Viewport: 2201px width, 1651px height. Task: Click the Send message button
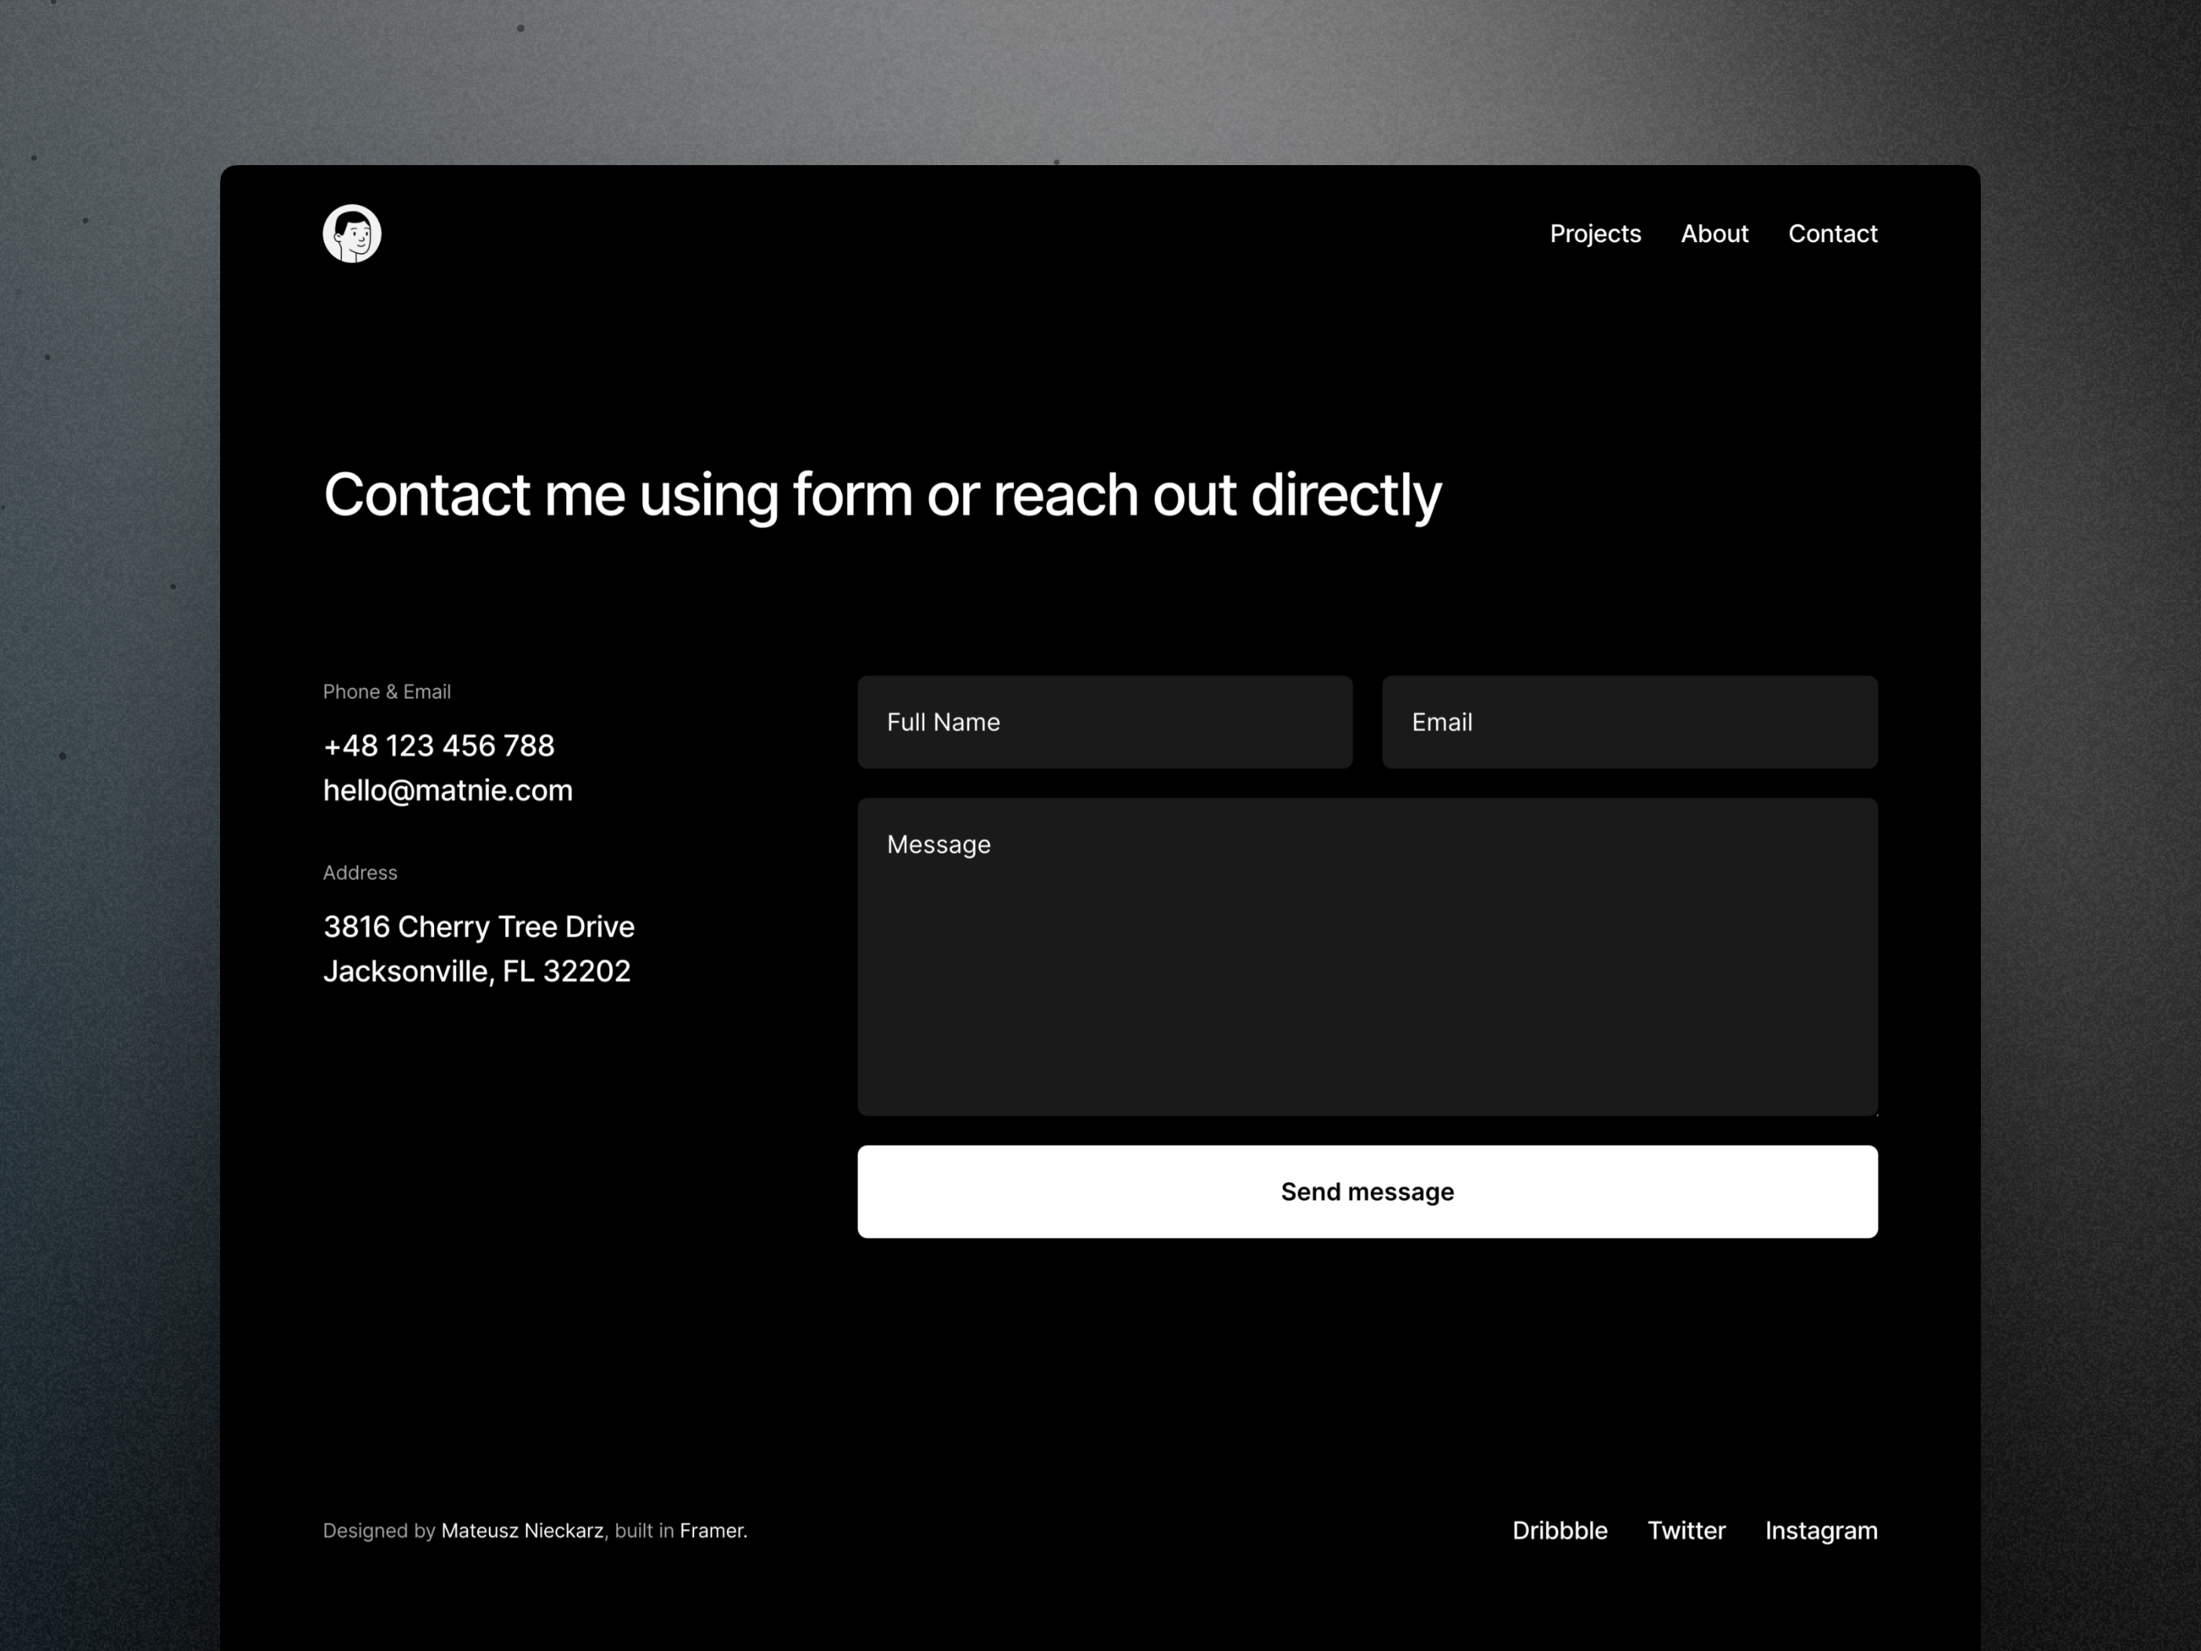[1368, 1191]
